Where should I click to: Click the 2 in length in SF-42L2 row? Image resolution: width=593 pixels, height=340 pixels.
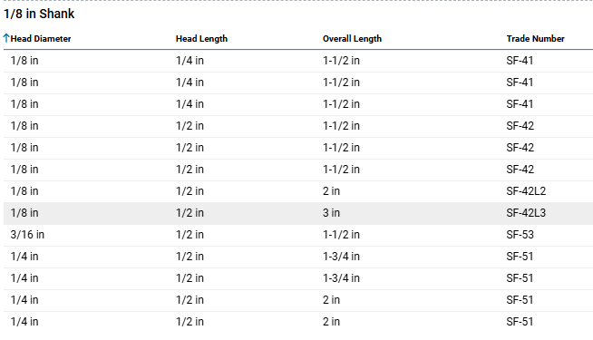pos(331,191)
